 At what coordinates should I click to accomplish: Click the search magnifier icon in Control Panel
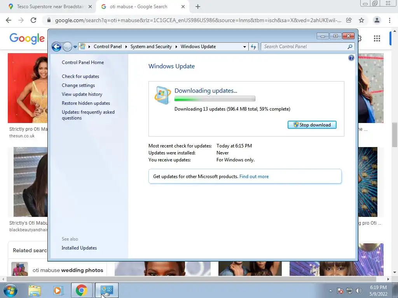tap(350, 47)
